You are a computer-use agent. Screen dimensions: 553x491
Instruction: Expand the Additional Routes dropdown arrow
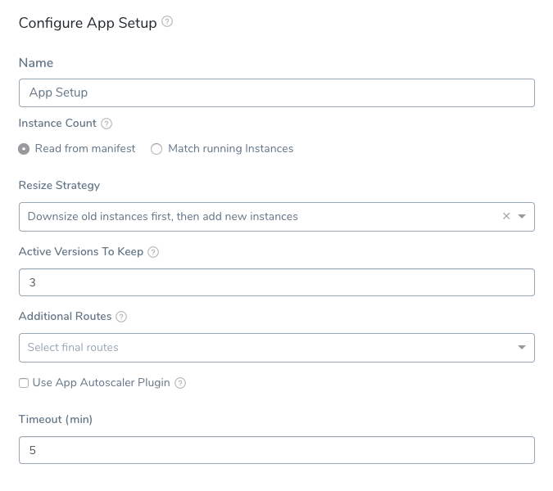click(522, 347)
